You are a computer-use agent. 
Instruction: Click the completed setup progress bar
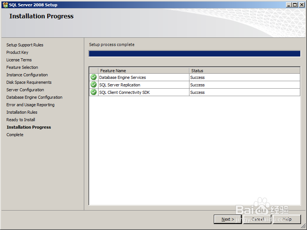[x=195, y=53]
